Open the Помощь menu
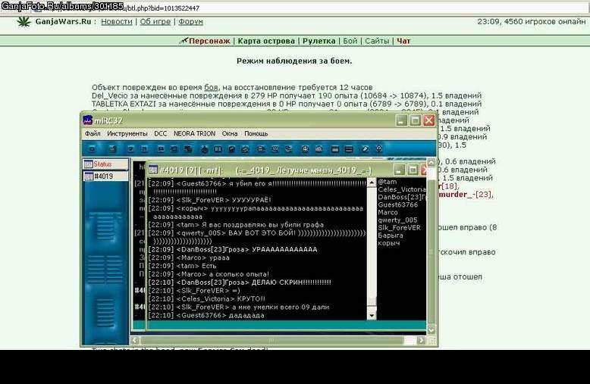The width and height of the screenshot is (590, 384). coord(256,134)
